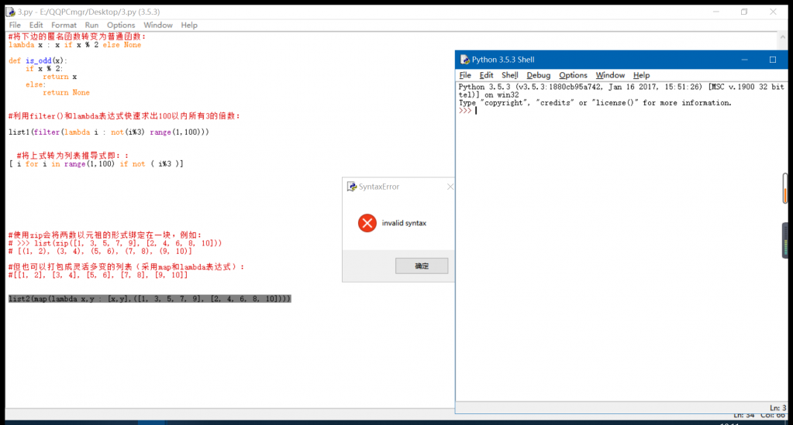Click the 确定 button in SyntaxError dialog
This screenshot has width=793, height=425.
click(x=421, y=266)
